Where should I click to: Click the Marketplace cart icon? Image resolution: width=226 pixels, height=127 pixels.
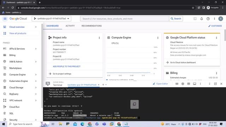click(x=5, y=68)
